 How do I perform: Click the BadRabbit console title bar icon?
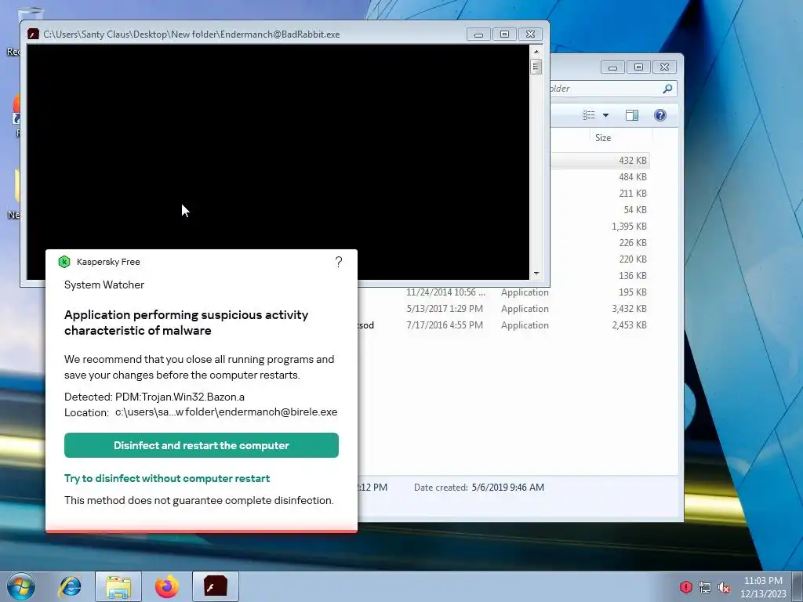(x=33, y=34)
